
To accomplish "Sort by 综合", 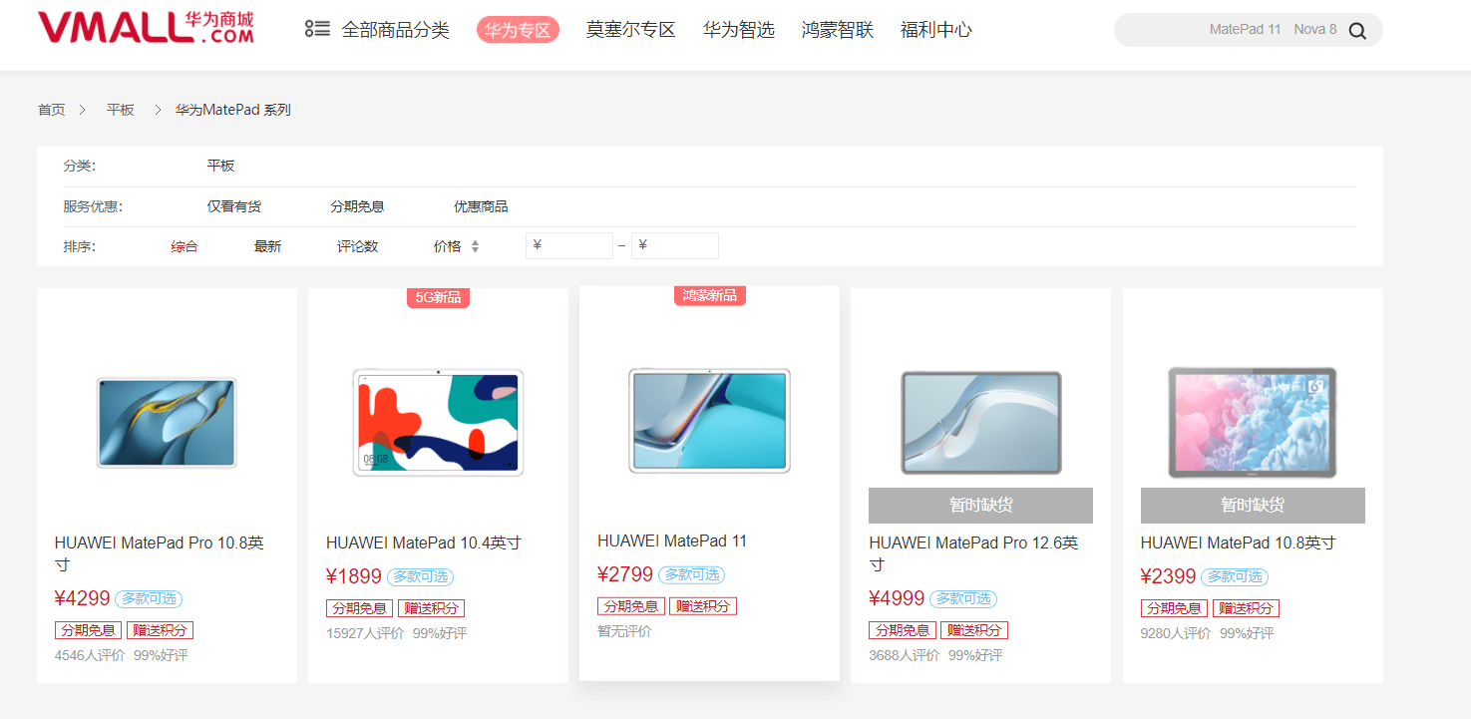I will [x=184, y=246].
